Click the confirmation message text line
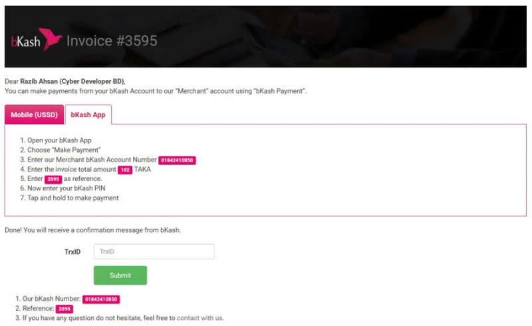 point(92,230)
